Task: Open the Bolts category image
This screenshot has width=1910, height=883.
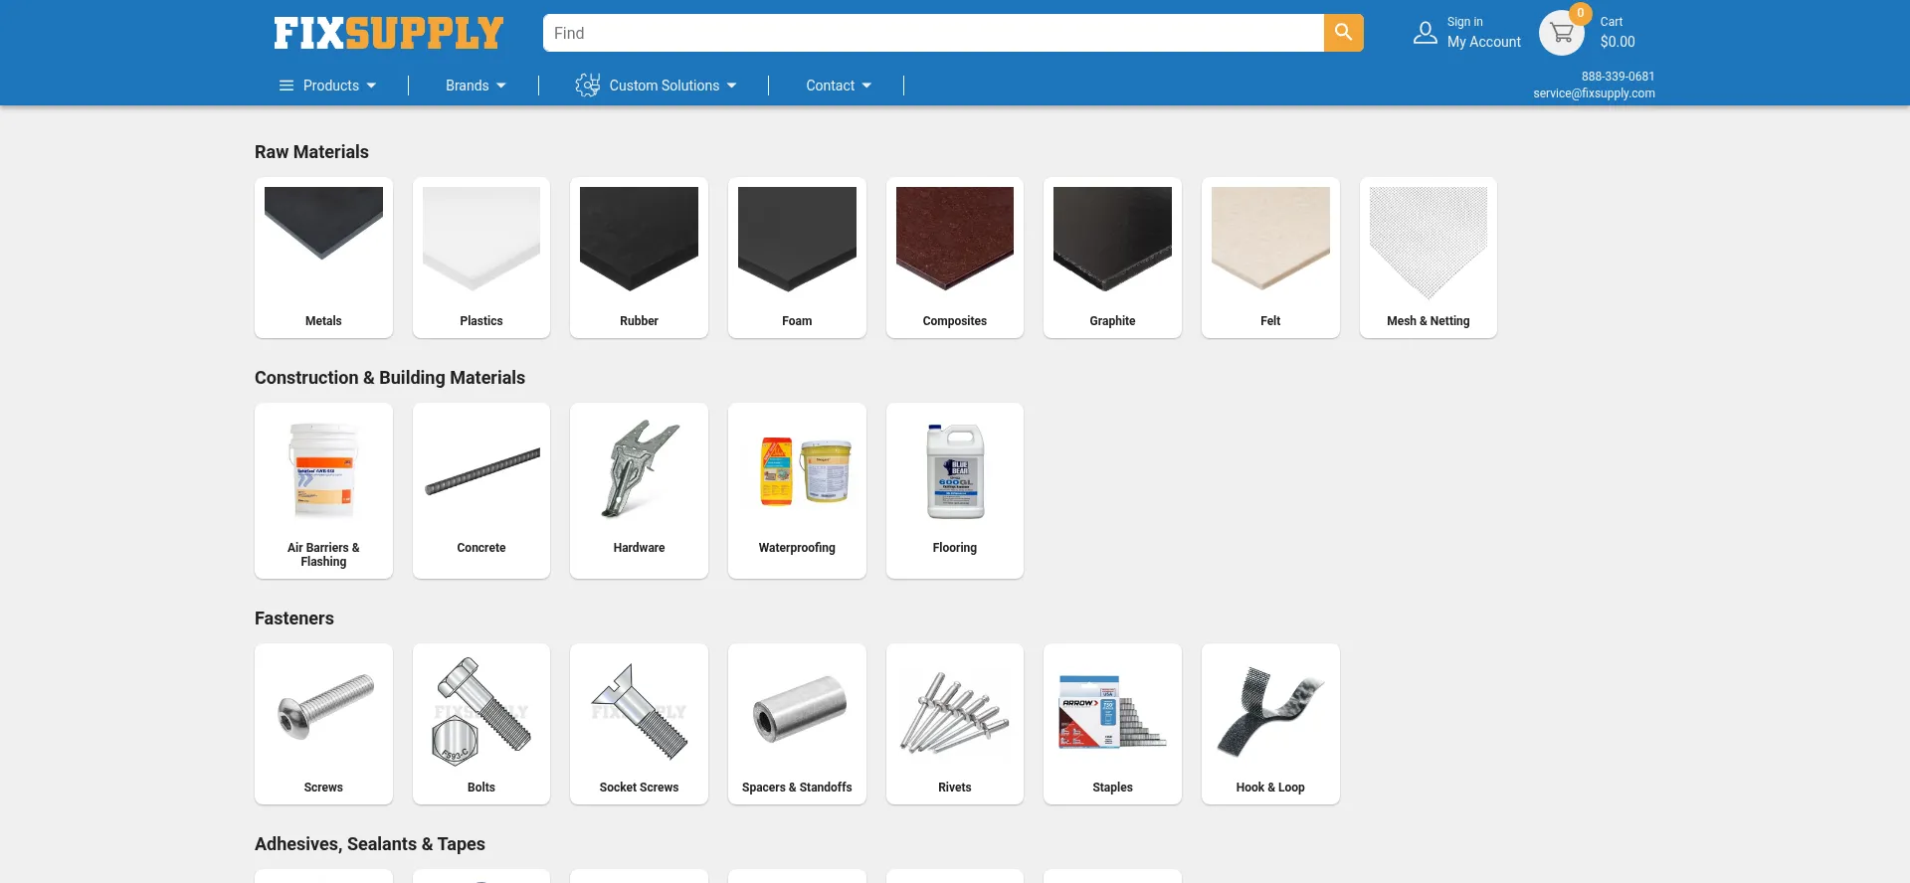Action: pyautogui.click(x=481, y=710)
